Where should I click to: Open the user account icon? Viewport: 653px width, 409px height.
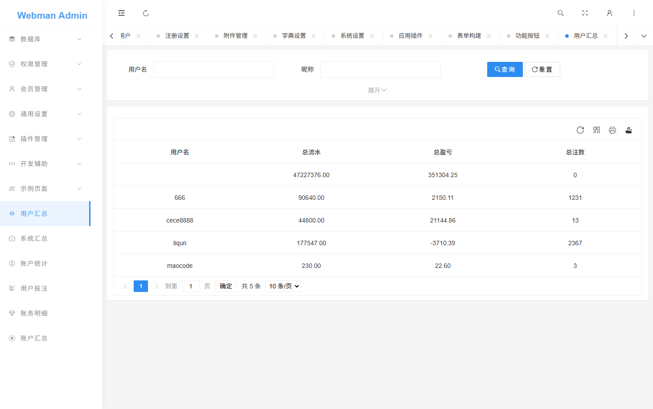click(x=609, y=13)
